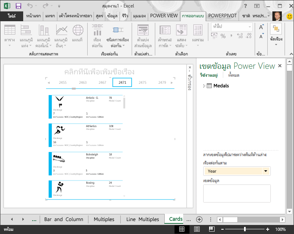The image size is (294, 234).
Task: Click the smiley feedback icon
Action: [x=289, y=17]
